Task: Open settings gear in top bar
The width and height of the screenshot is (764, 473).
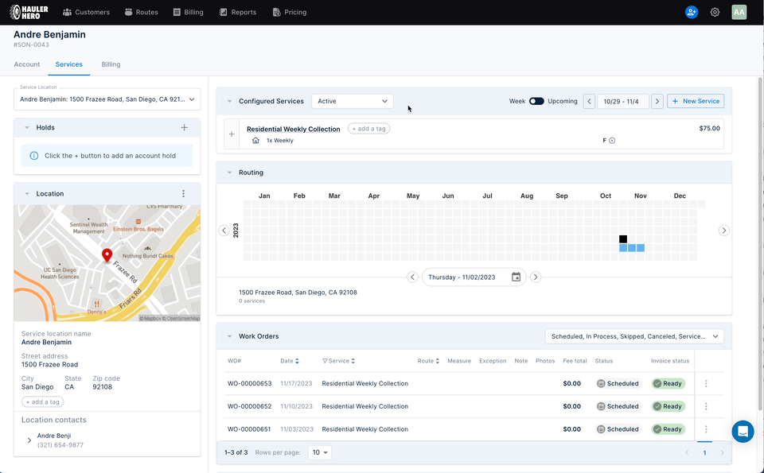Action: point(715,12)
